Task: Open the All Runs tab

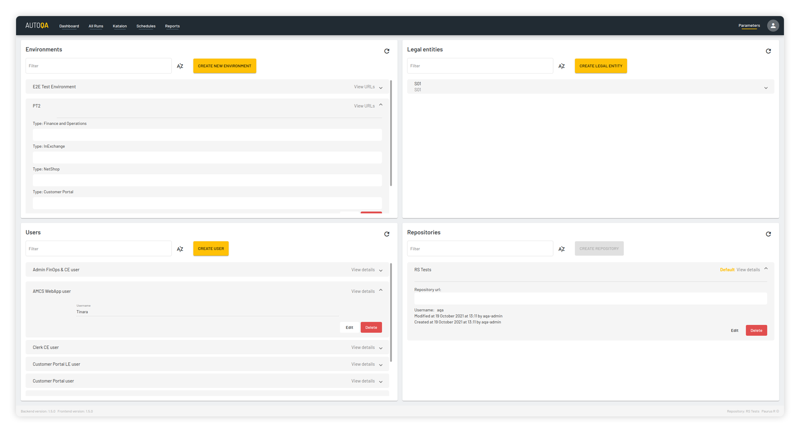Action: (96, 26)
